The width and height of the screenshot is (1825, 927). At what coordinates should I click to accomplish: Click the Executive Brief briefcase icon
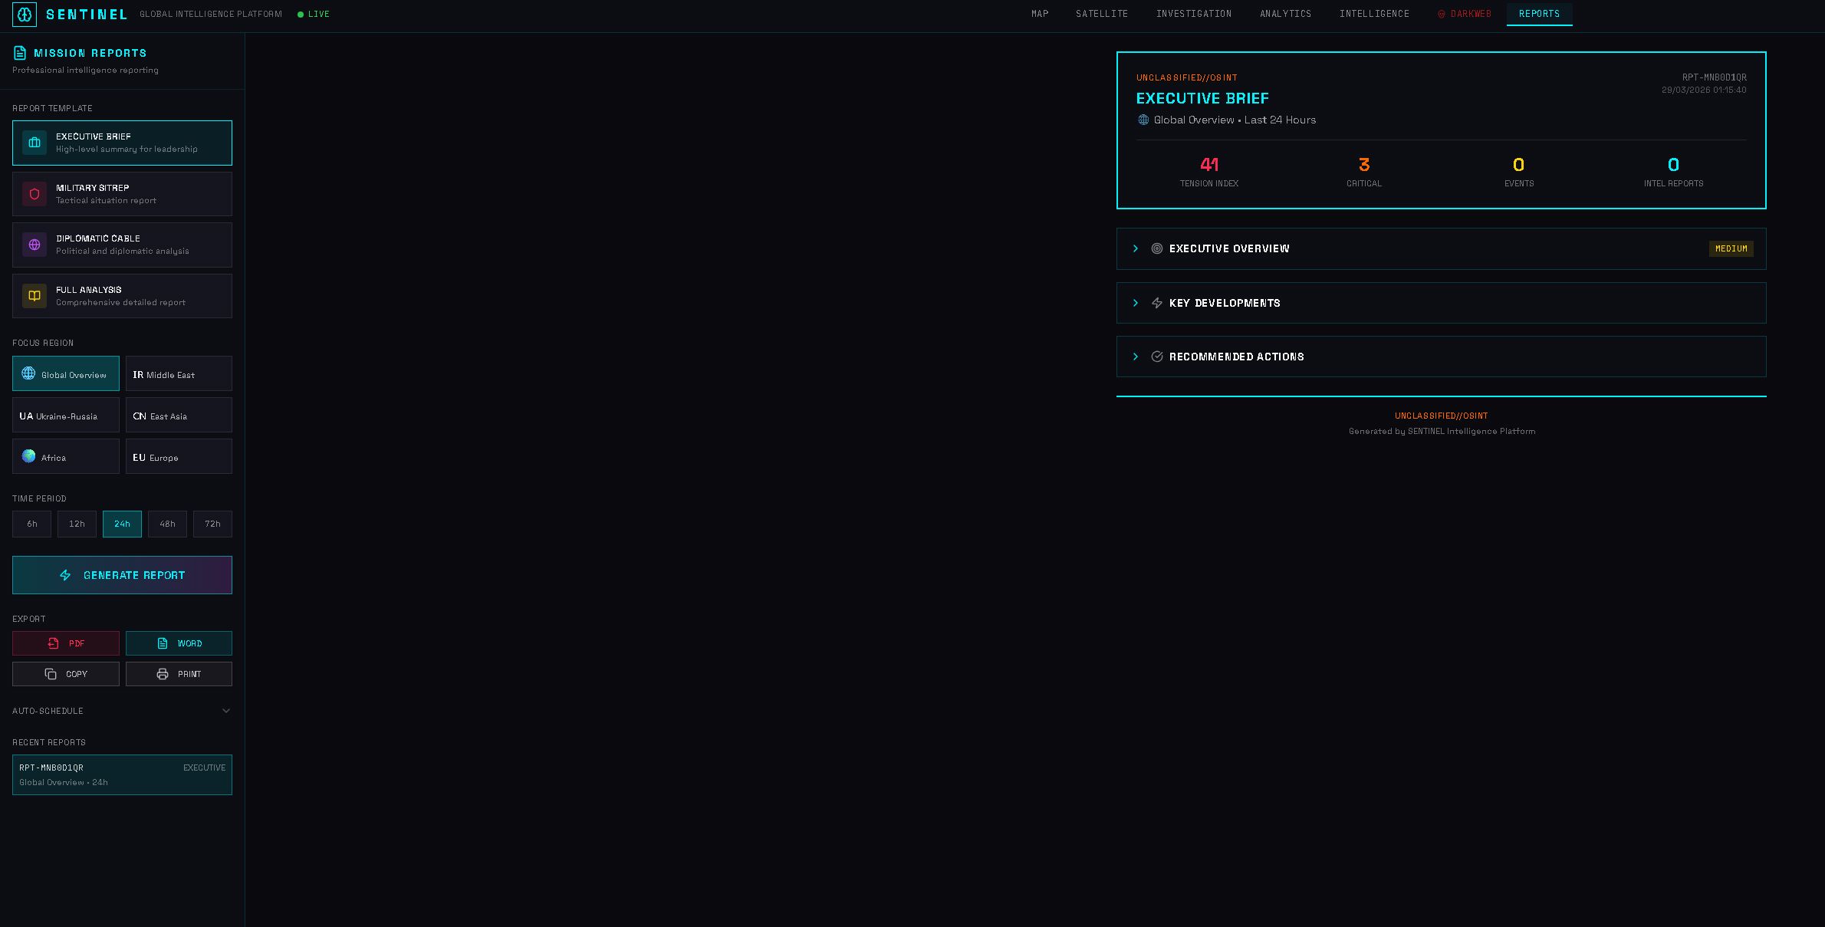35,143
